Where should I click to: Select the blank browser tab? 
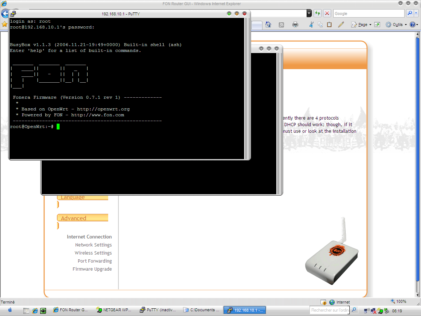(x=257, y=25)
